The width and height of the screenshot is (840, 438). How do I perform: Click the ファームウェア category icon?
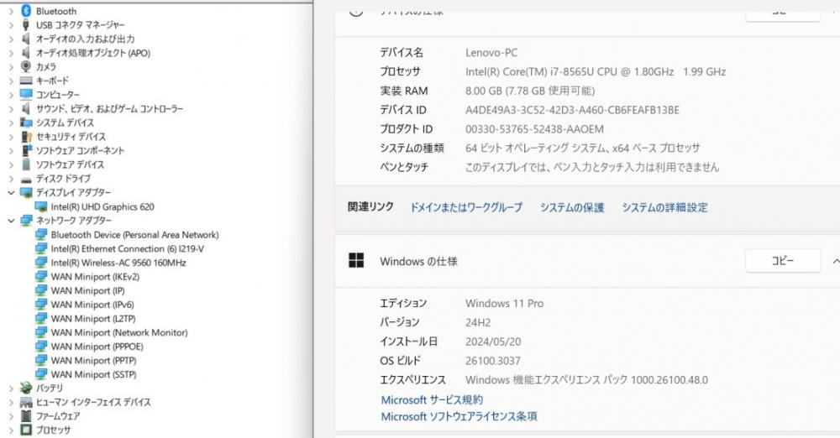(26, 415)
